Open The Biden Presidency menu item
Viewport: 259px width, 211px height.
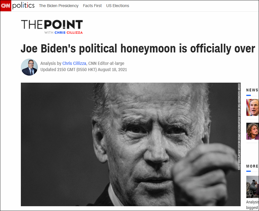pos(59,6)
